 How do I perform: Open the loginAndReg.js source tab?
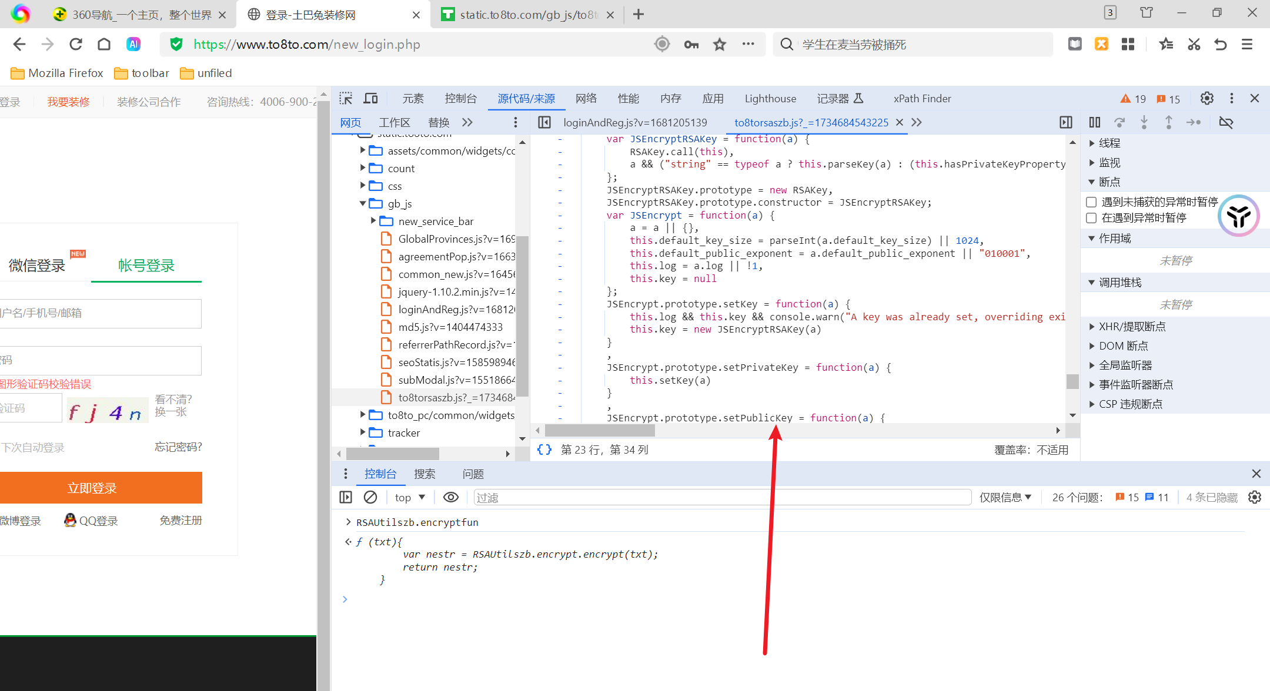[634, 122]
